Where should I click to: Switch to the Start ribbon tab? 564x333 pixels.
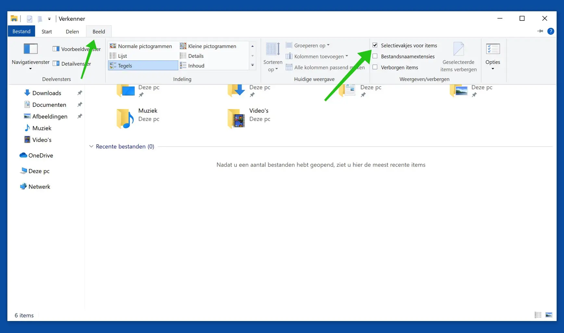point(47,32)
